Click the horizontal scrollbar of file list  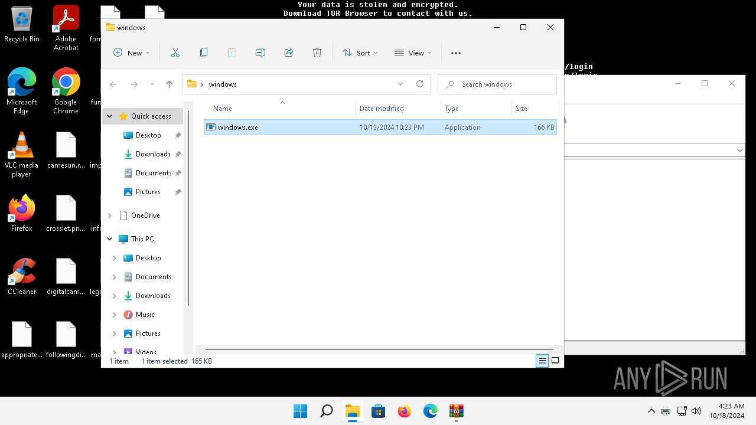coord(379,349)
